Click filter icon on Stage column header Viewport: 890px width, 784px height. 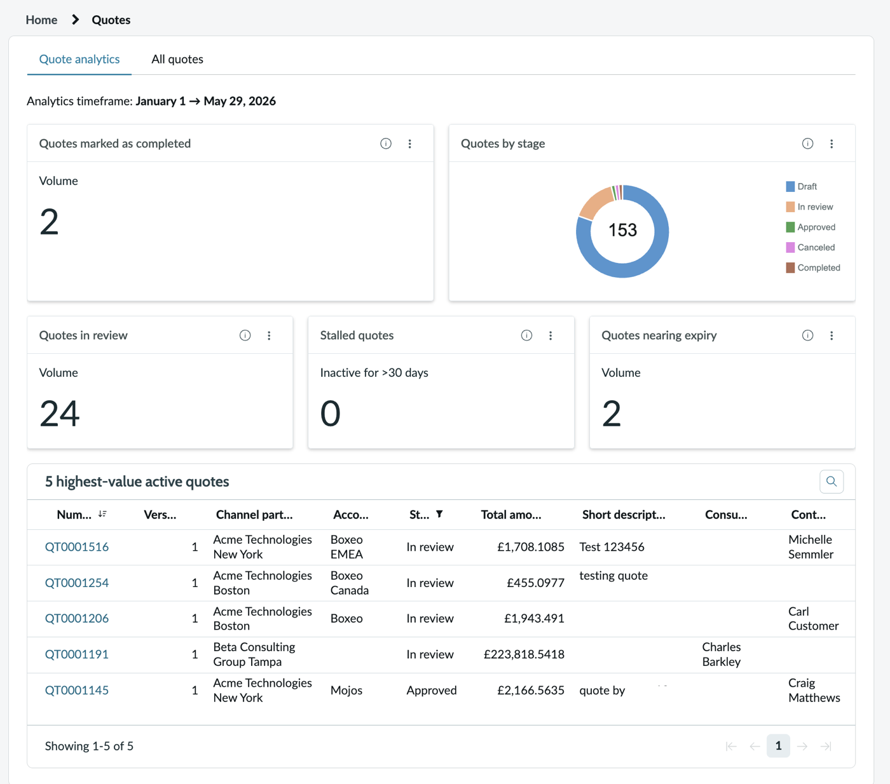pos(439,514)
